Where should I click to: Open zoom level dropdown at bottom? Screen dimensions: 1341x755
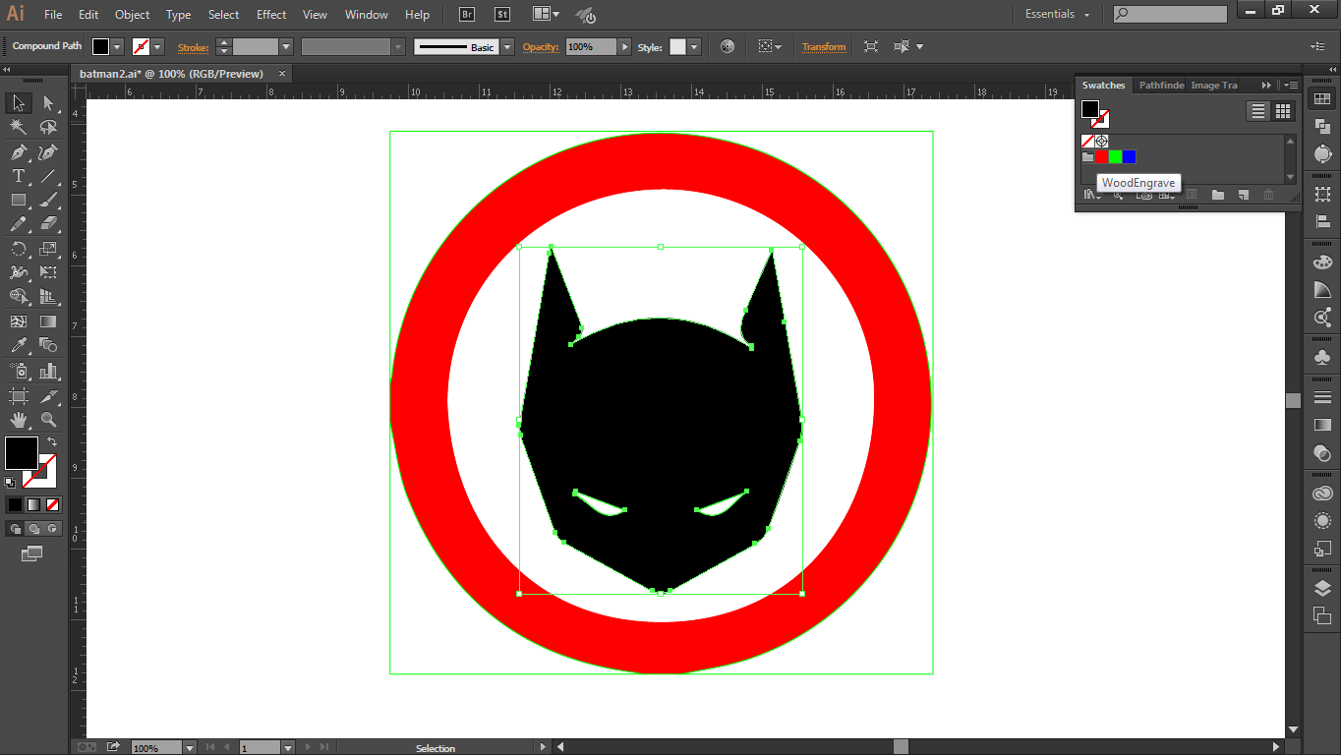(190, 748)
